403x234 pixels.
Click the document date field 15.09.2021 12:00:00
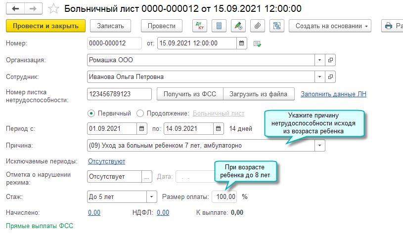(x=197, y=43)
